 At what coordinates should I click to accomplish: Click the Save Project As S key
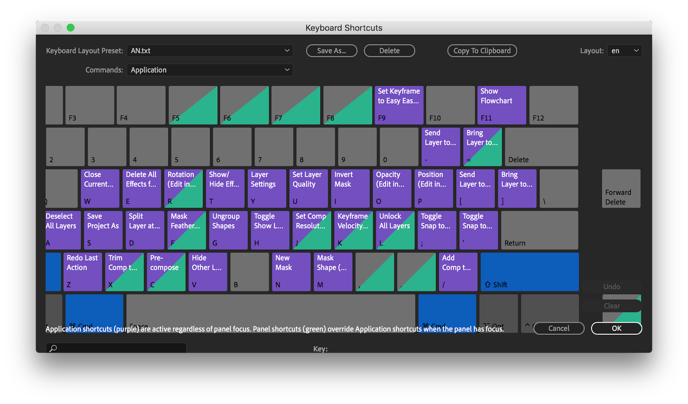103,230
